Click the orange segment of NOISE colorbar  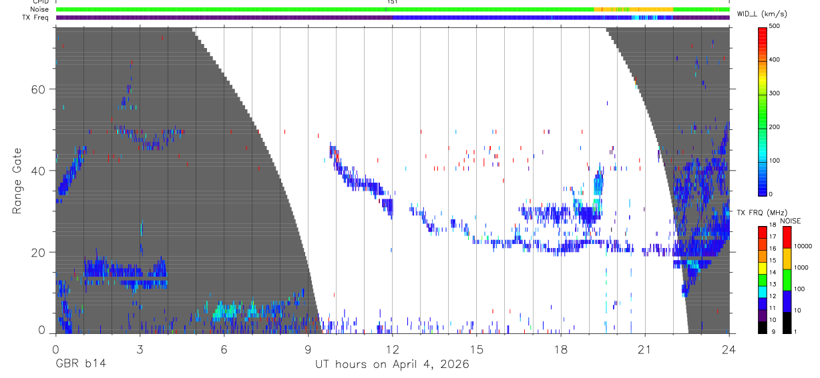(x=787, y=259)
